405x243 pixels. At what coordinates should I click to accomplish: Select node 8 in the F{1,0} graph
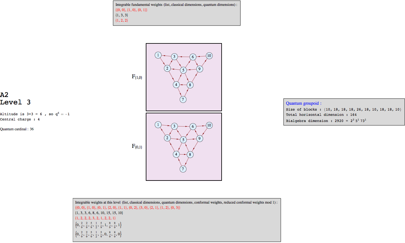190,85
